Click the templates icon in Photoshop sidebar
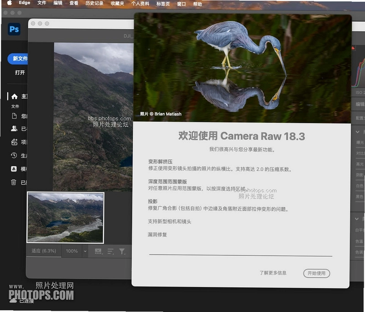365x312 pixels. (14, 169)
